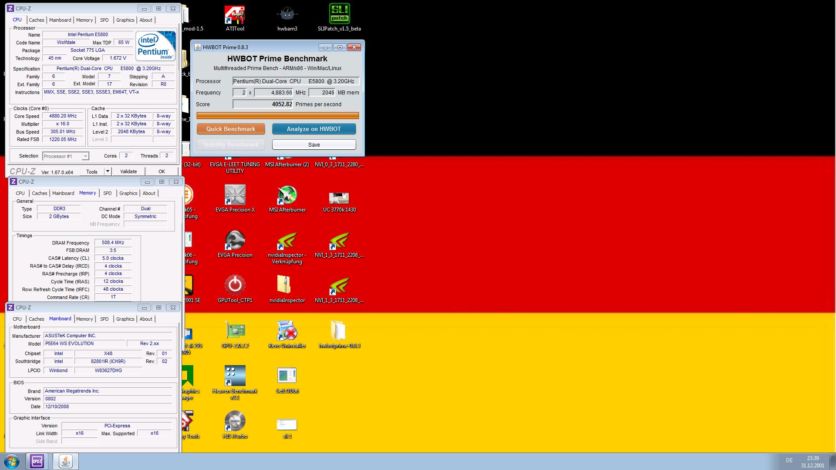Click the Score field showing 4052.82

click(x=263, y=104)
